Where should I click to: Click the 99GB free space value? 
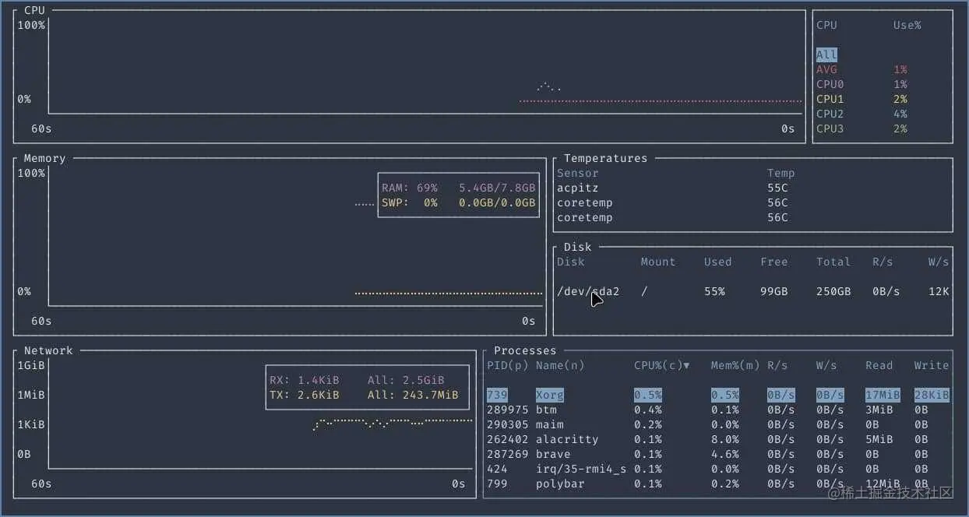coord(773,291)
